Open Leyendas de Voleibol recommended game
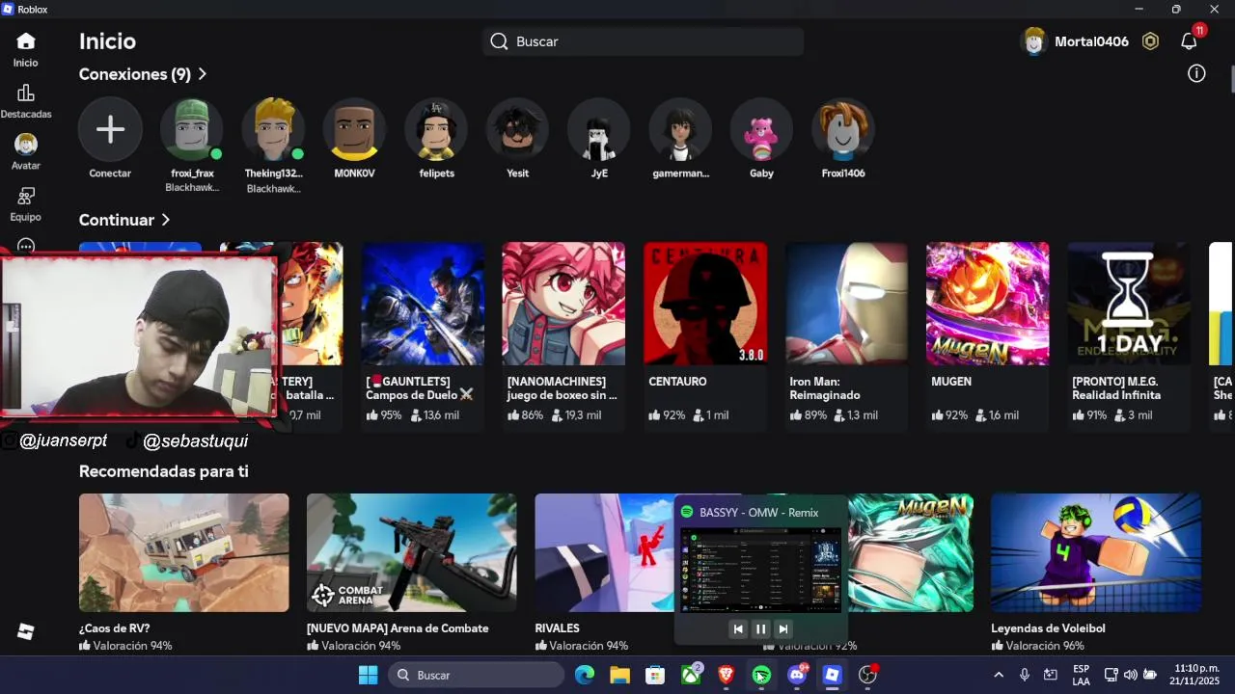The width and height of the screenshot is (1235, 694). coord(1096,573)
